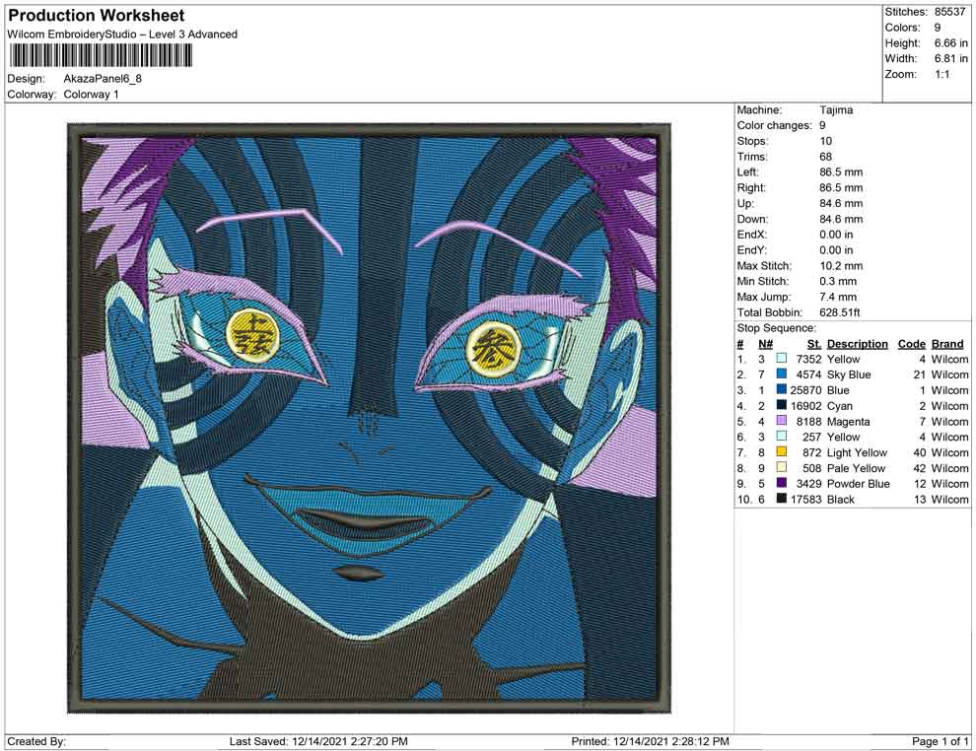Click the color swatch in stop 6 Yellow row
The height and width of the screenshot is (751, 976).
pyautogui.click(x=781, y=437)
